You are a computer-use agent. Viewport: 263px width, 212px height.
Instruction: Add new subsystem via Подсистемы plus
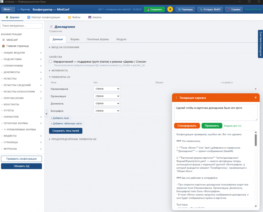coord(41,59)
